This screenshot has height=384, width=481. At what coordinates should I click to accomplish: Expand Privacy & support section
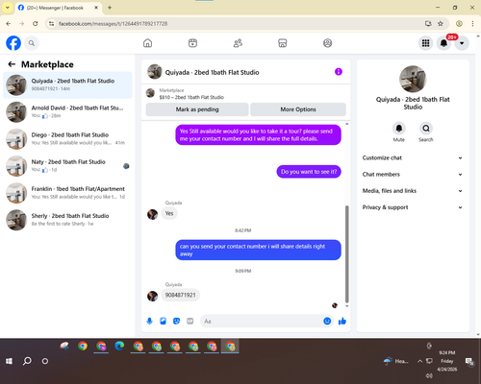pyautogui.click(x=413, y=207)
